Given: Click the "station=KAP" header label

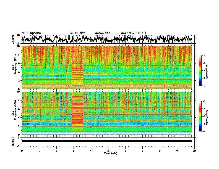Looking at the screenshot, I should click(x=103, y=33).
